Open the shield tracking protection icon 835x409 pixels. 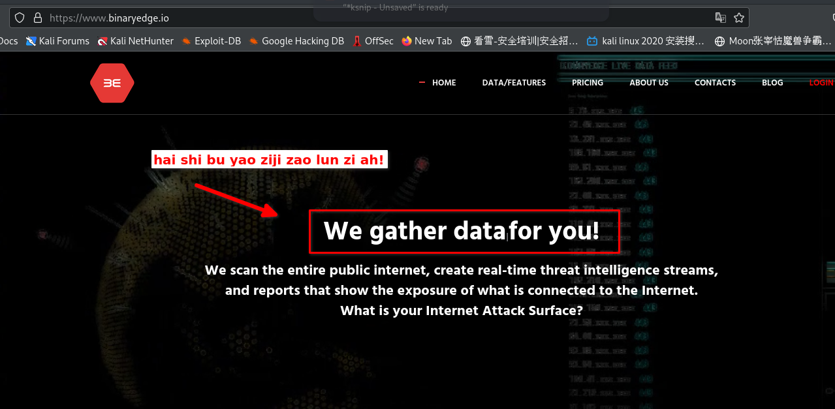point(20,18)
